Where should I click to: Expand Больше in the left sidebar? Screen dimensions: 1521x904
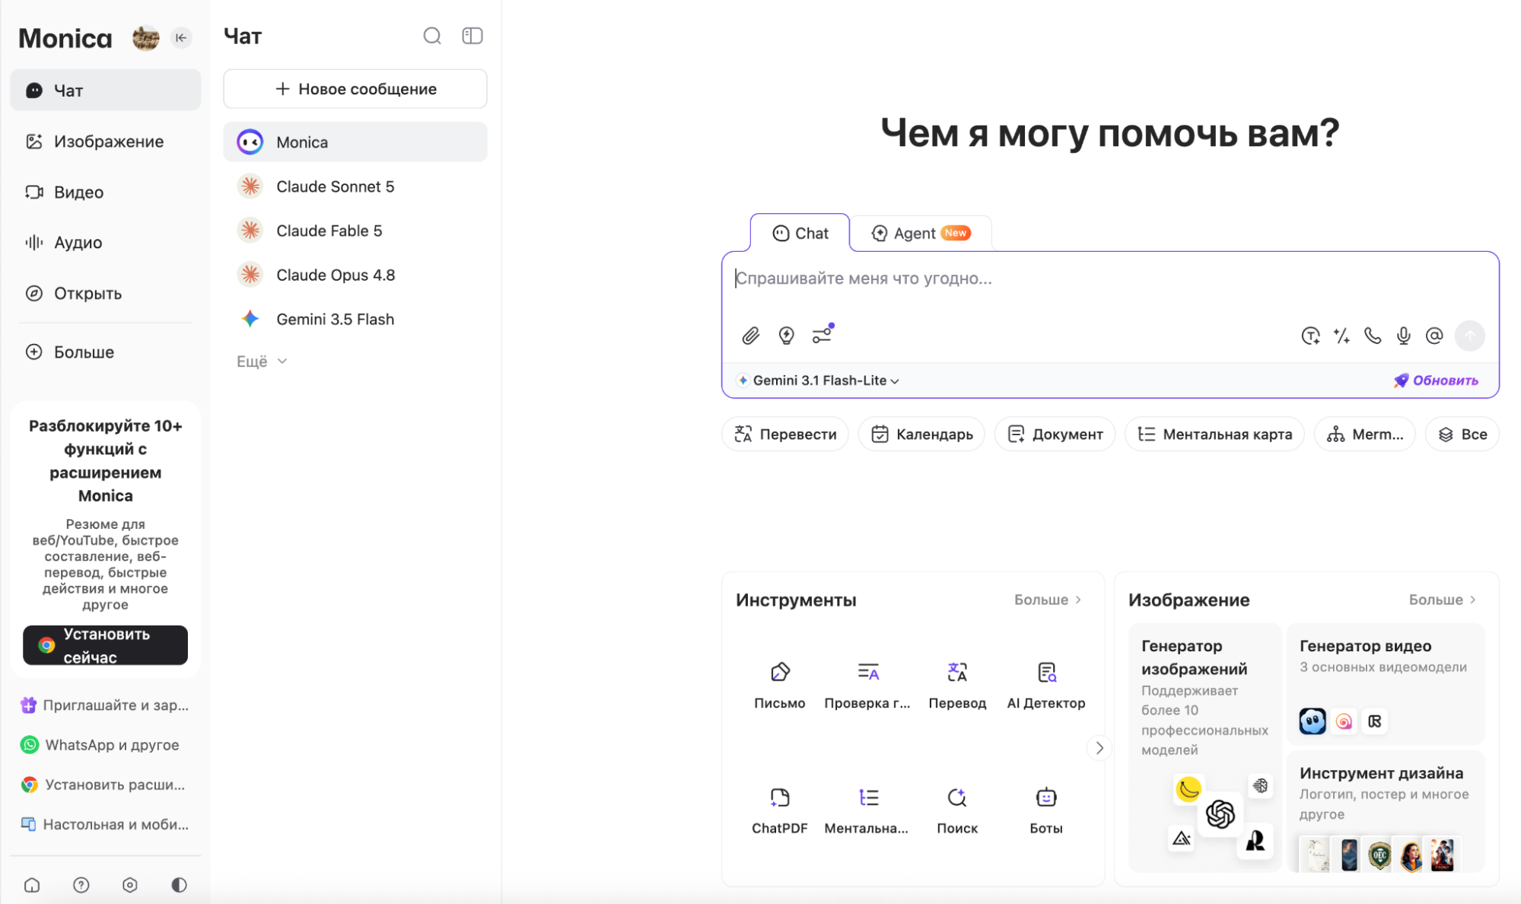(x=105, y=352)
